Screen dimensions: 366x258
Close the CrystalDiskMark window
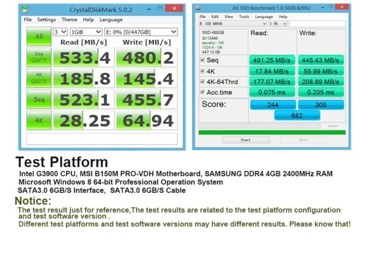tap(174, 8)
